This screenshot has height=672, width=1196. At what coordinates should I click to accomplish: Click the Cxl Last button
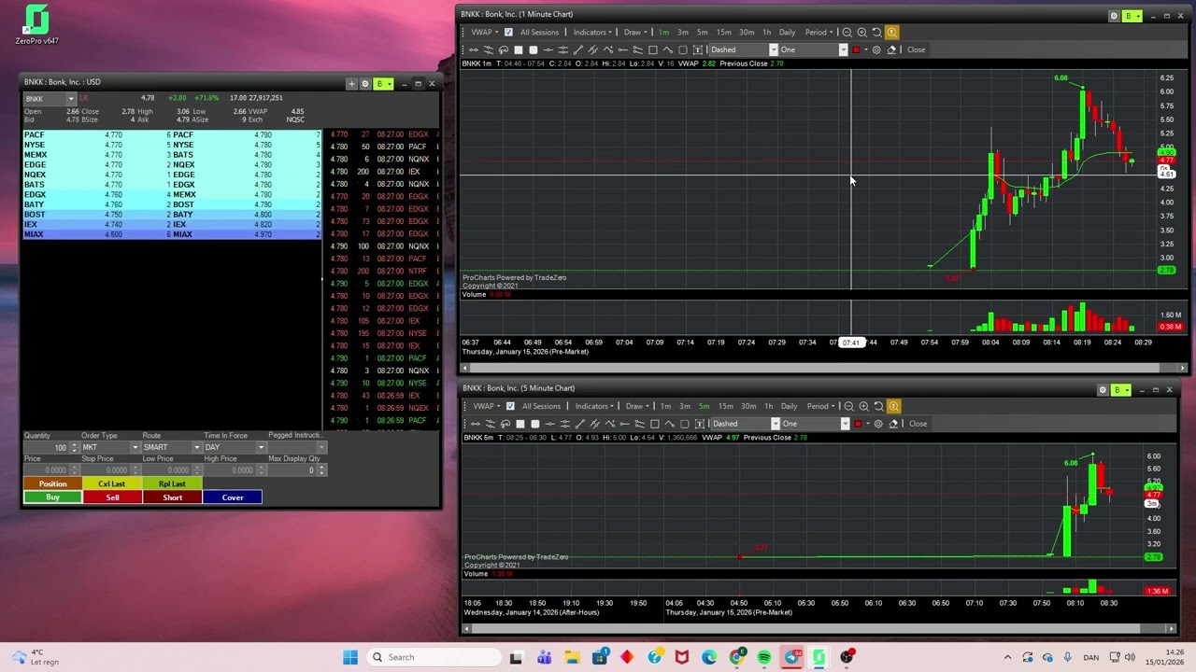point(112,484)
